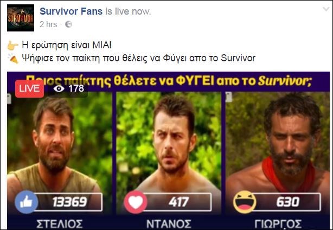This screenshot has height=230, width=333.
Task: Click the red LIVE badge
Action: [x=29, y=88]
